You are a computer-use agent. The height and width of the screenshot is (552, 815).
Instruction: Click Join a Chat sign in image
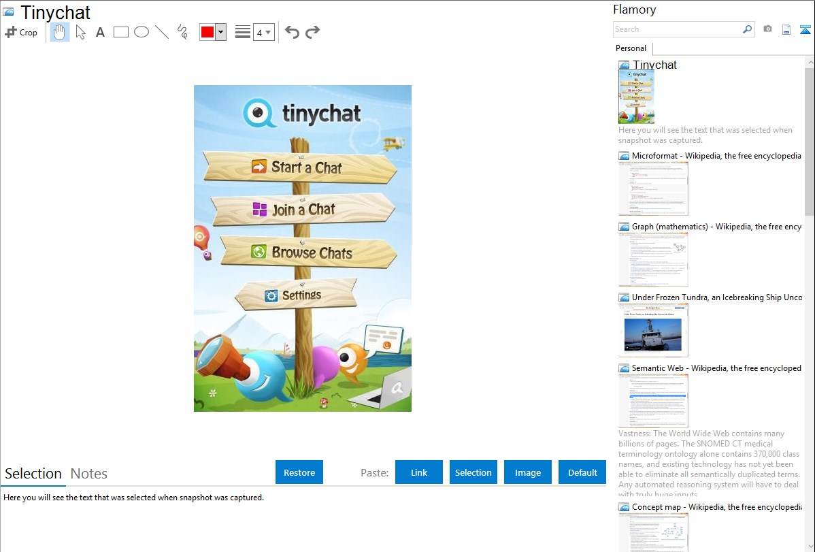(x=303, y=209)
